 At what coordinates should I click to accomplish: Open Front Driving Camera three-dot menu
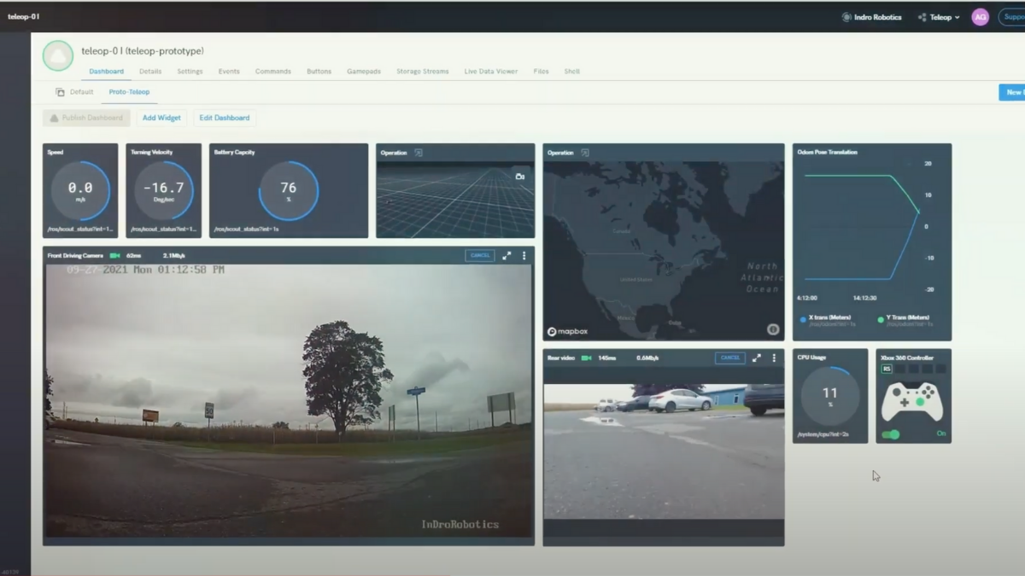524,255
